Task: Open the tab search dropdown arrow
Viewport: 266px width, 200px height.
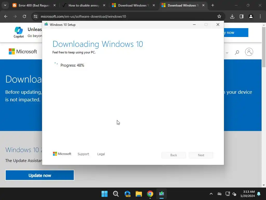Action: (5, 5)
